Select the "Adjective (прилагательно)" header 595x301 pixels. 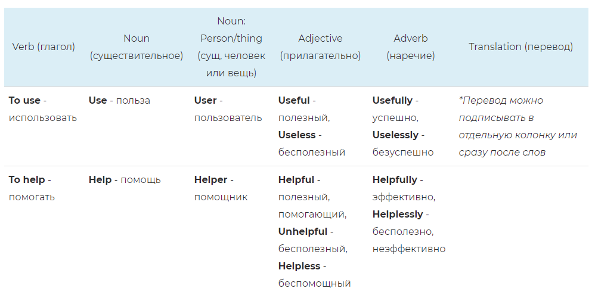click(320, 46)
